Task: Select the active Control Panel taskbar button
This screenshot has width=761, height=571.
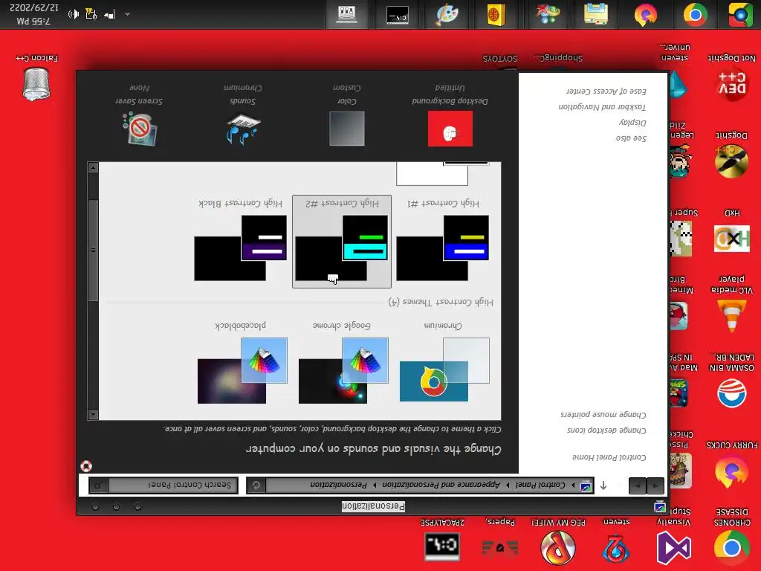Action: [347, 15]
